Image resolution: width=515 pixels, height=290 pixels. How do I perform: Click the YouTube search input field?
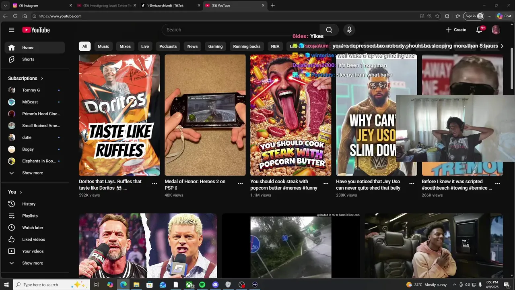point(241,30)
